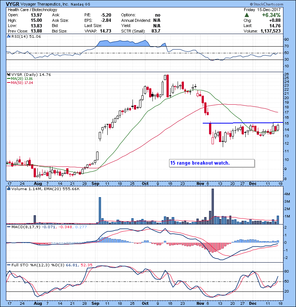Click the Annual Dividend N/A value

tap(157, 20)
